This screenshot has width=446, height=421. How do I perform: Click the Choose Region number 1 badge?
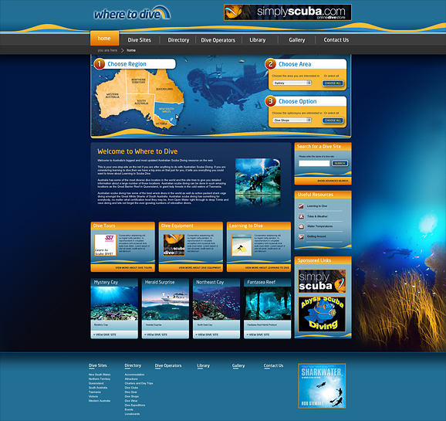click(100, 64)
